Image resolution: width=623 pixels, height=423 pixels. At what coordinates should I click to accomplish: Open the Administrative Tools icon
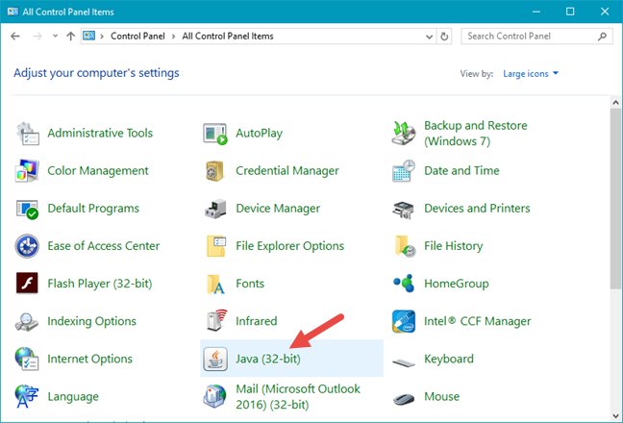click(x=28, y=134)
